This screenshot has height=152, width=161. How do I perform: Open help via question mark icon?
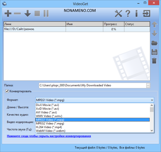pos(128,13)
